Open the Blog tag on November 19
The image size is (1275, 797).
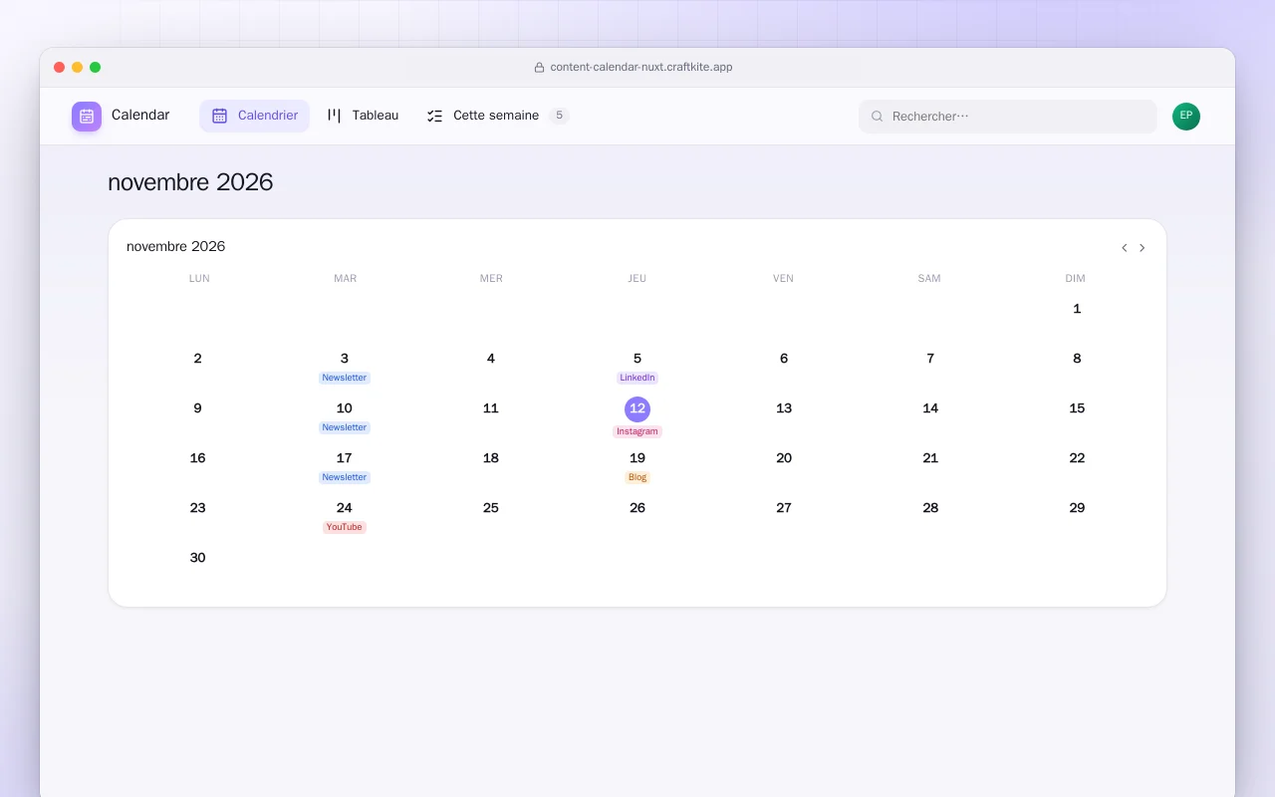pyautogui.click(x=637, y=477)
